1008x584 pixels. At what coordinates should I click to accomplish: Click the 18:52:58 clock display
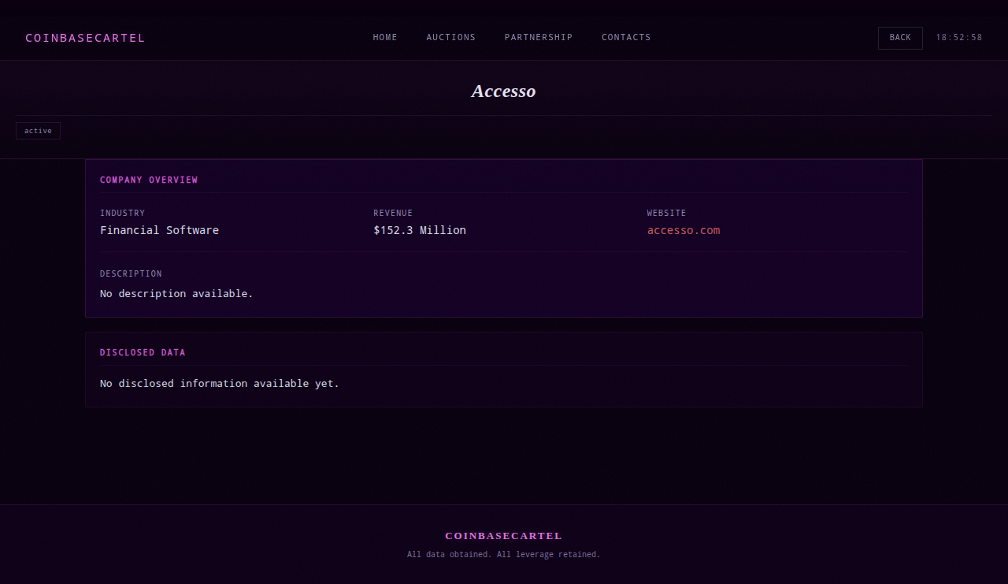pyautogui.click(x=959, y=38)
